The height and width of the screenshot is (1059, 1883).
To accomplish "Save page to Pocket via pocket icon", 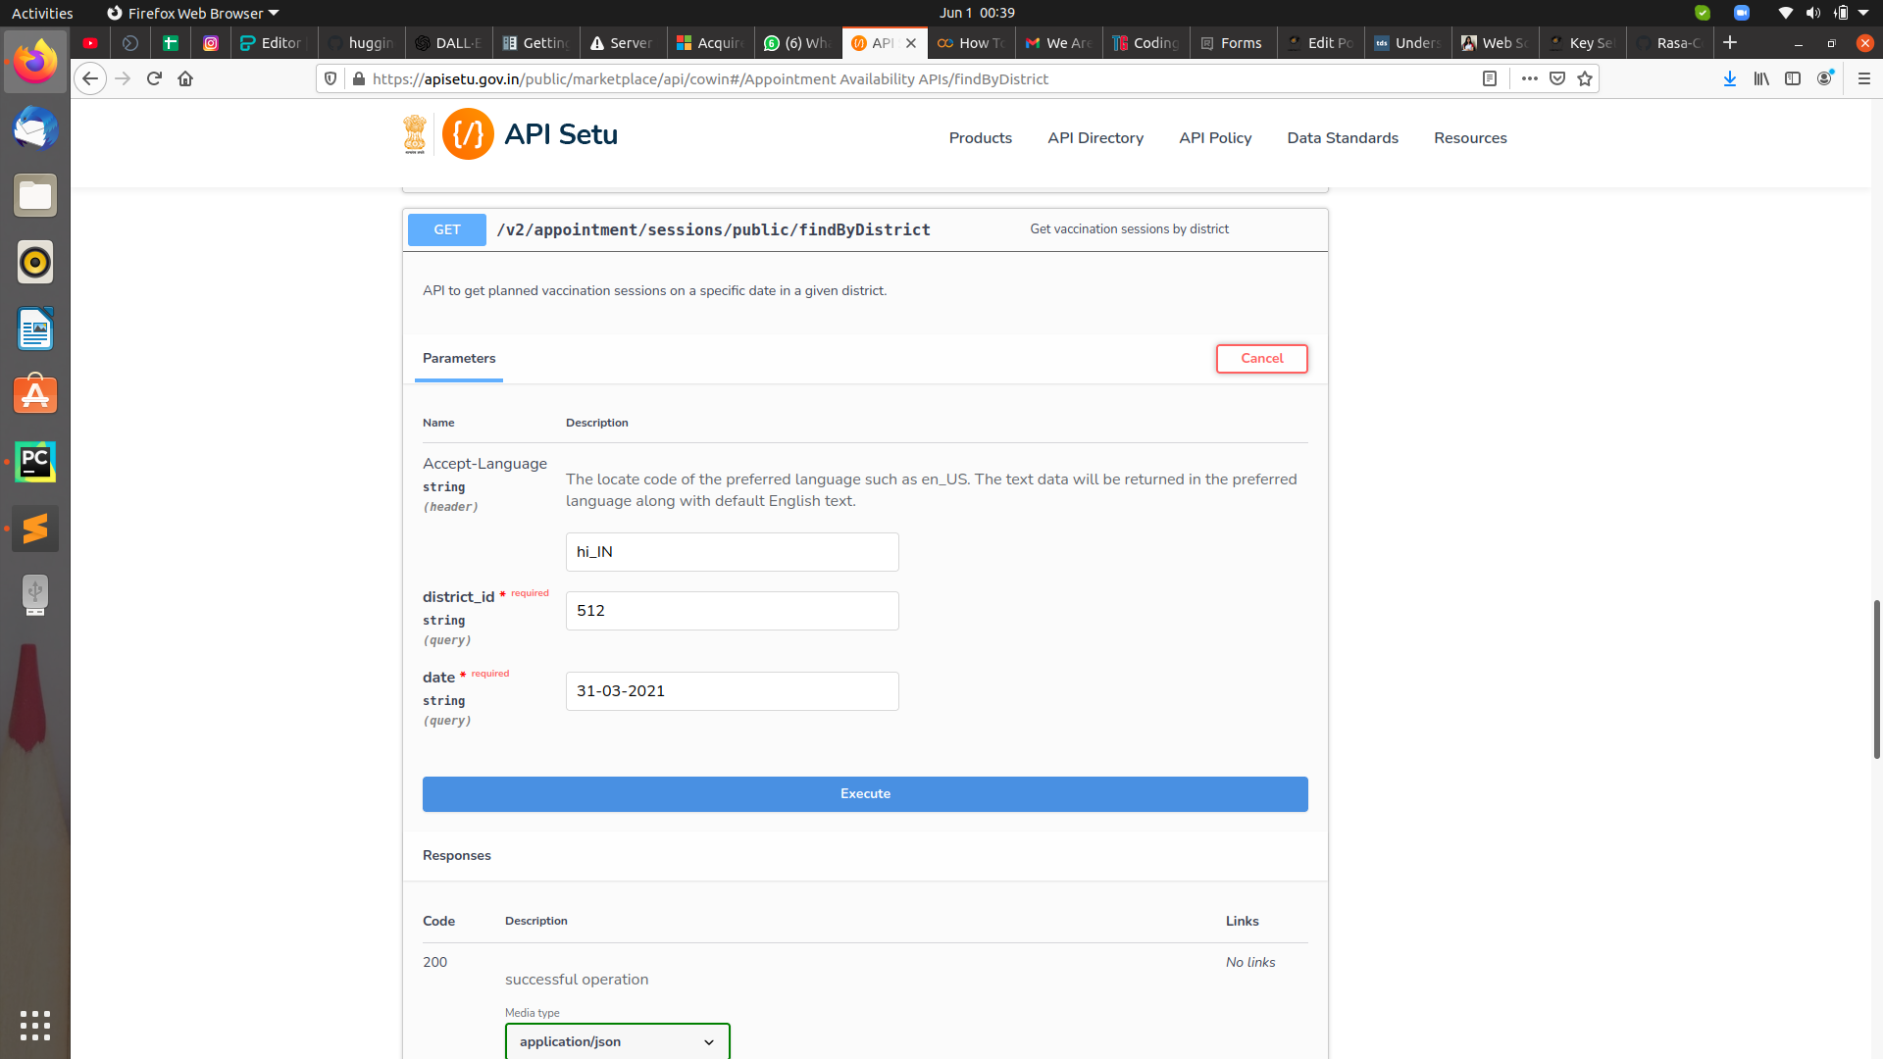I will pyautogui.click(x=1556, y=78).
